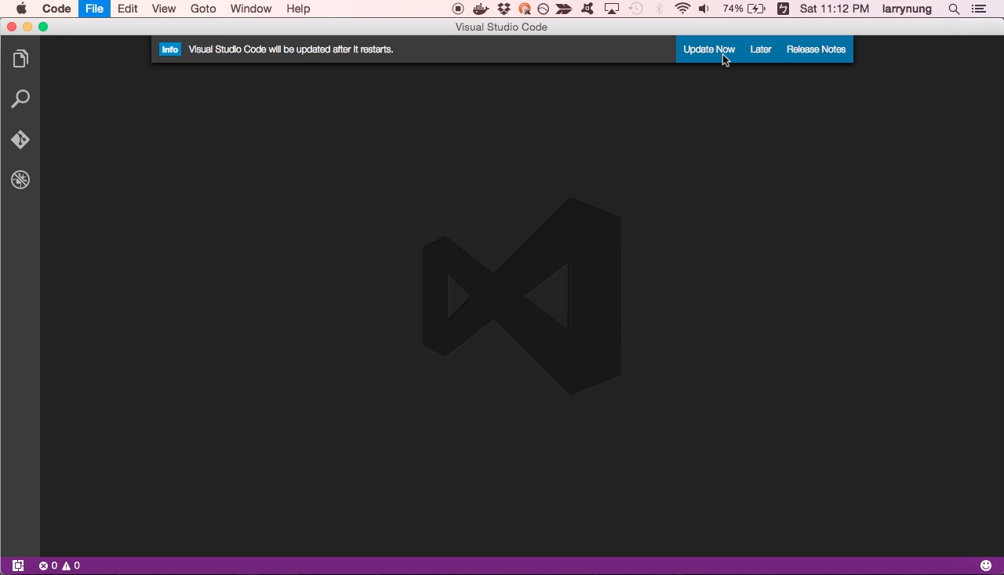Click Update Now button
This screenshot has height=575, width=1004.
pos(709,49)
